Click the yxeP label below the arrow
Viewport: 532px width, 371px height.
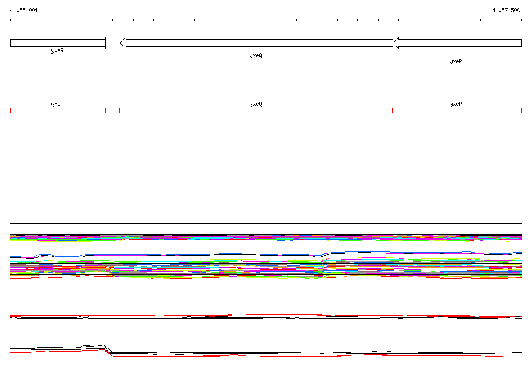(x=456, y=61)
